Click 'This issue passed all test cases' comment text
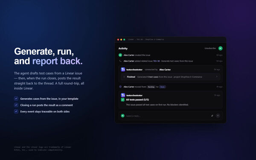This screenshot has width=256, height=160. pos(157,105)
